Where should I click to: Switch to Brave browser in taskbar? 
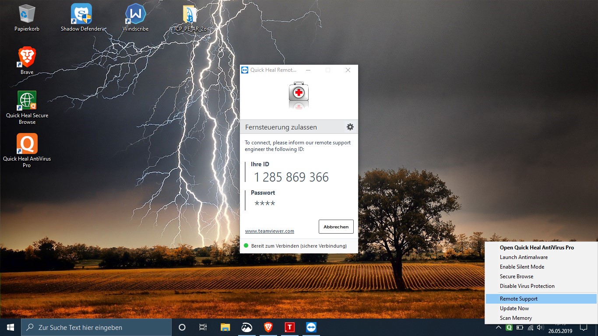click(268, 327)
